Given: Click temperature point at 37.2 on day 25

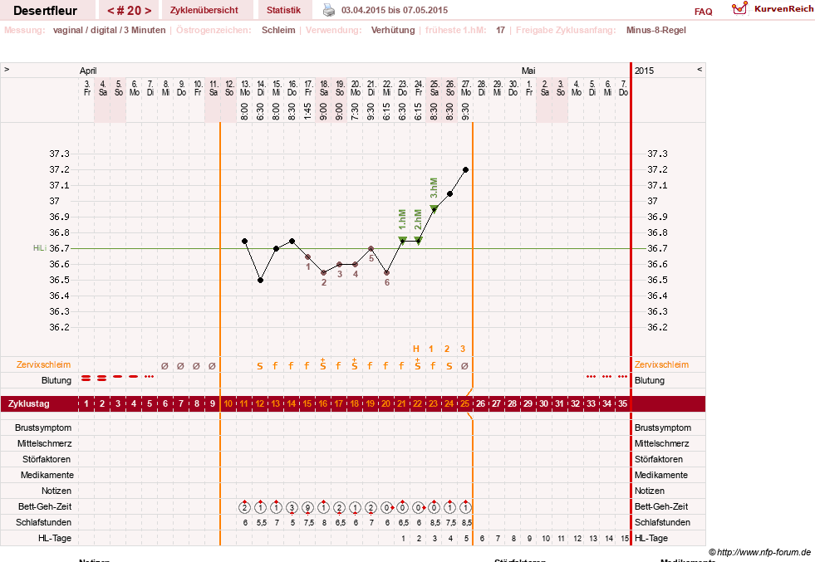Looking at the screenshot, I should coord(466,170).
